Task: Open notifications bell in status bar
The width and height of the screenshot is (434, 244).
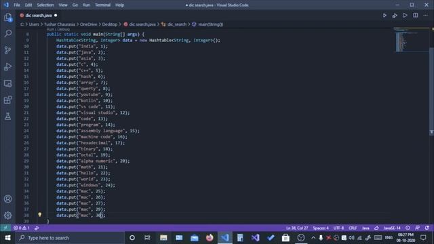Action: [x=427, y=228]
